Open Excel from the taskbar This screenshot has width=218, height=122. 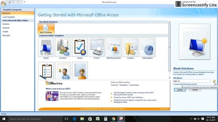98,119
